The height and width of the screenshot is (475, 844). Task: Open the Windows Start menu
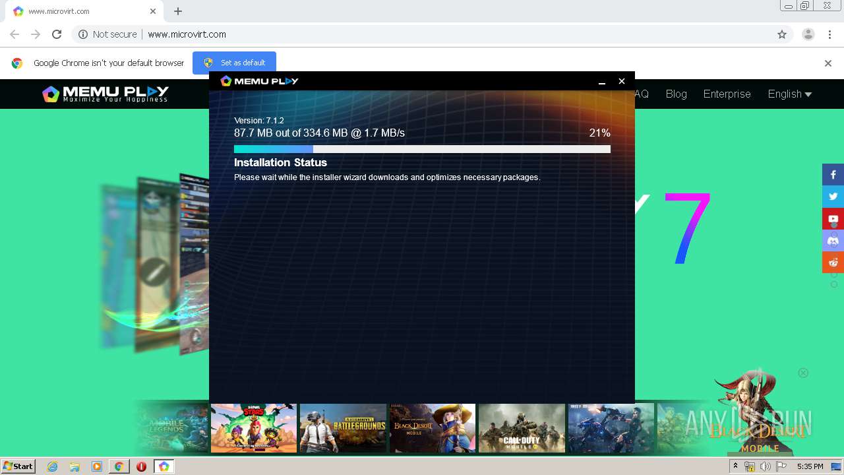coord(18,466)
